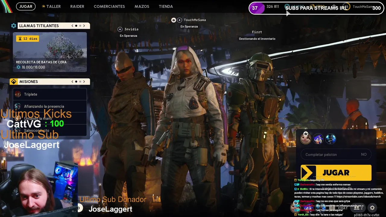Open the Recolecta de Bayas de Cera event card

pyautogui.click(x=50, y=52)
